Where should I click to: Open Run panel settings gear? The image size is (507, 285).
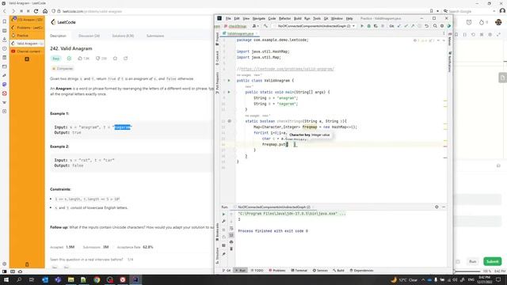pos(436,207)
